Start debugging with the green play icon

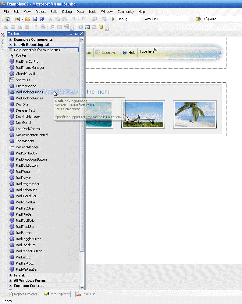(x=113, y=19)
